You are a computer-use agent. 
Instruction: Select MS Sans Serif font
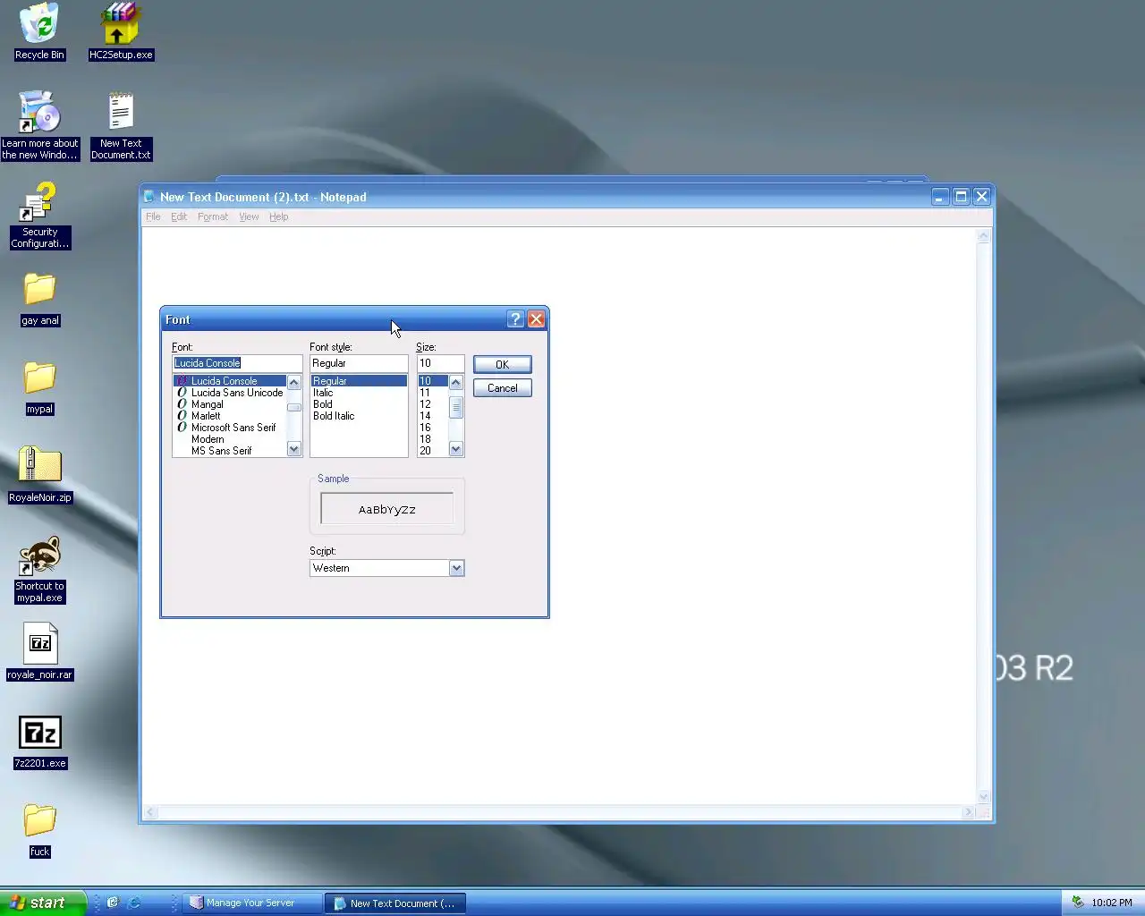pos(230,451)
